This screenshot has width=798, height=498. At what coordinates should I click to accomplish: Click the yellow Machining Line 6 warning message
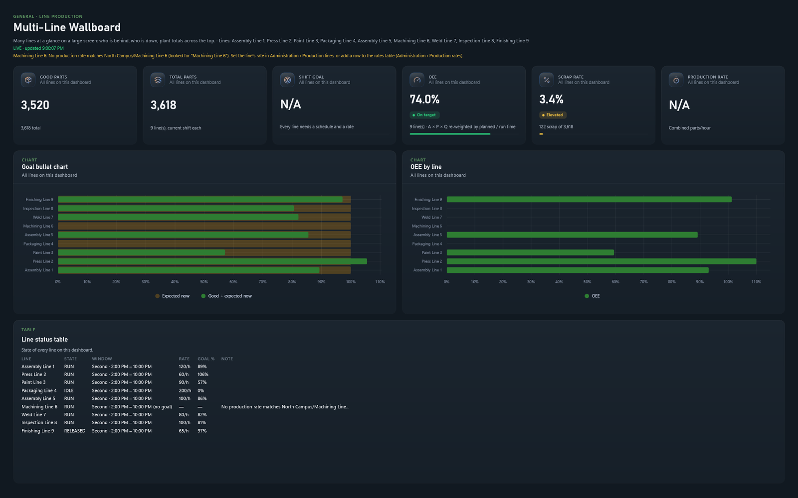click(x=238, y=56)
